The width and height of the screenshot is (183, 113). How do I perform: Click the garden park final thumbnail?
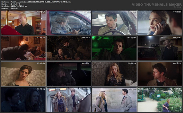click(x=160, y=100)
